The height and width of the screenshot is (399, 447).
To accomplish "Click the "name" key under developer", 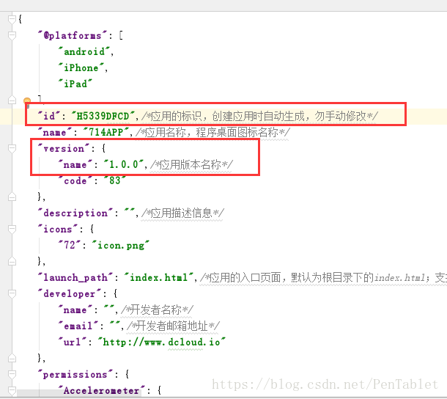I will pyautogui.click(x=75, y=310).
